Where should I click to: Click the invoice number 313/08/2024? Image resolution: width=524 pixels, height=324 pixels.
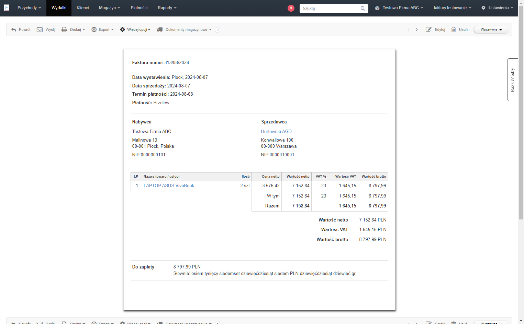coord(177,62)
